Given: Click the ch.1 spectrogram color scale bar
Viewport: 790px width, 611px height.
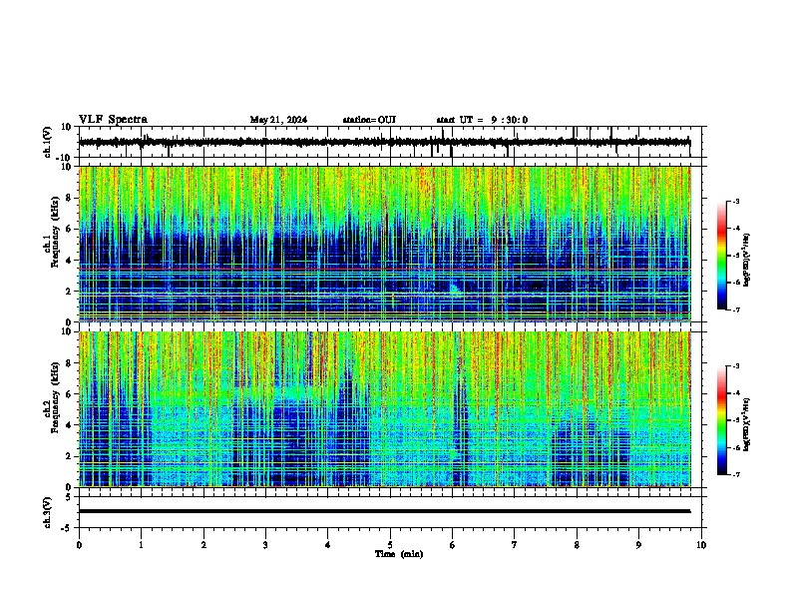Looking at the screenshot, I should tap(722, 256).
